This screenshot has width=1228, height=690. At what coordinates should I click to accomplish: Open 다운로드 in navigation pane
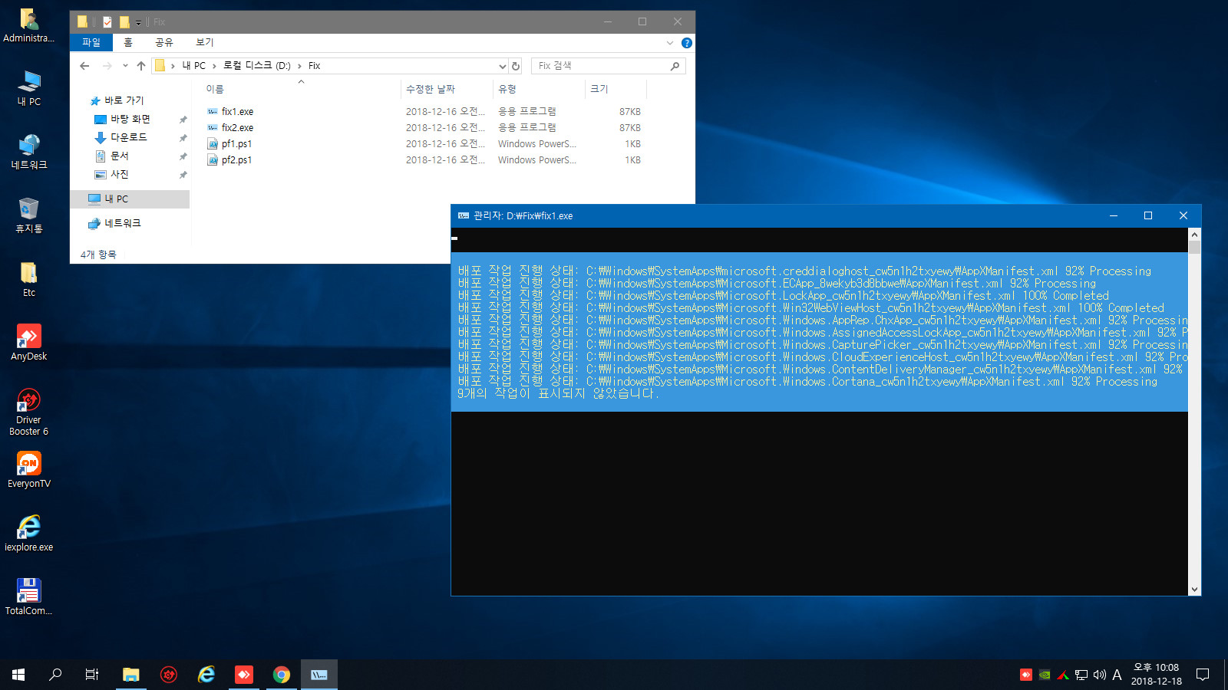pyautogui.click(x=128, y=137)
